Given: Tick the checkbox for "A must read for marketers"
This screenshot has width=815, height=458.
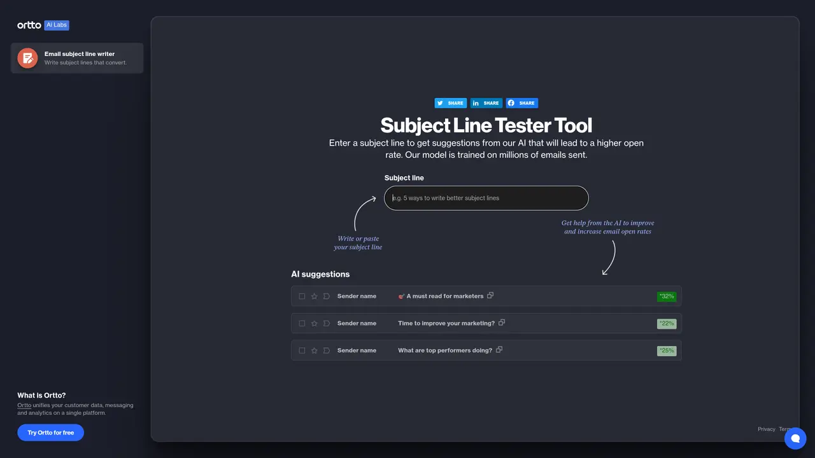Looking at the screenshot, I should [x=302, y=296].
